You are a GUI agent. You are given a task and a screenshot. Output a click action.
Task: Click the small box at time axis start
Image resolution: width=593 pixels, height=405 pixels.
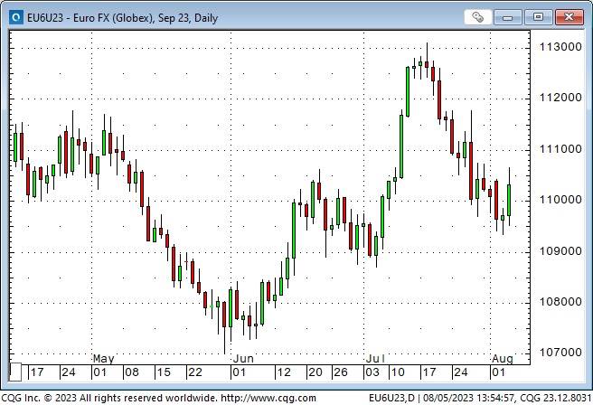(x=15, y=372)
